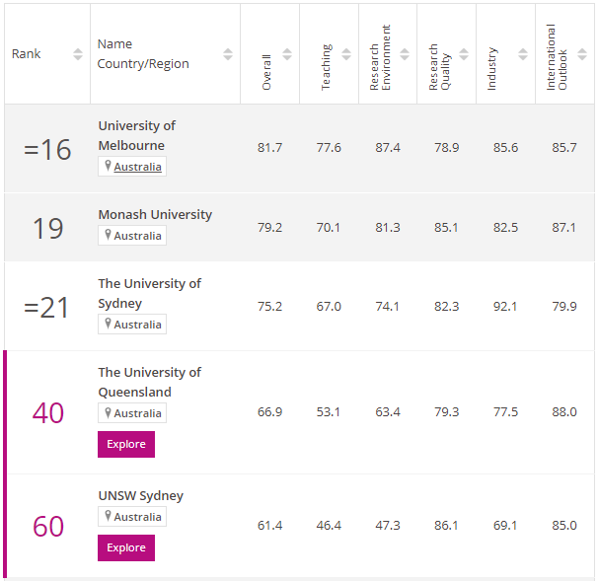599x581 pixels.
Task: Click the Teaching header label
Action: pyautogui.click(x=326, y=67)
